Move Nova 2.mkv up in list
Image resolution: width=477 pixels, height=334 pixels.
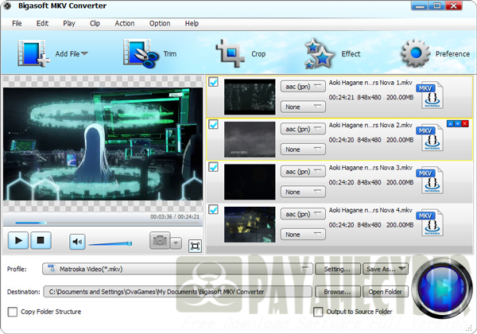tap(450, 124)
